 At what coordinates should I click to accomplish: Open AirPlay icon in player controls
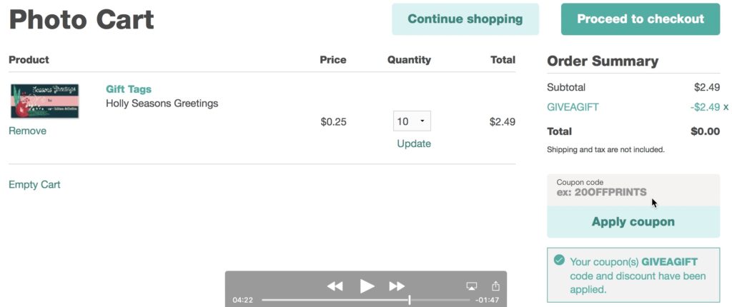(x=472, y=286)
